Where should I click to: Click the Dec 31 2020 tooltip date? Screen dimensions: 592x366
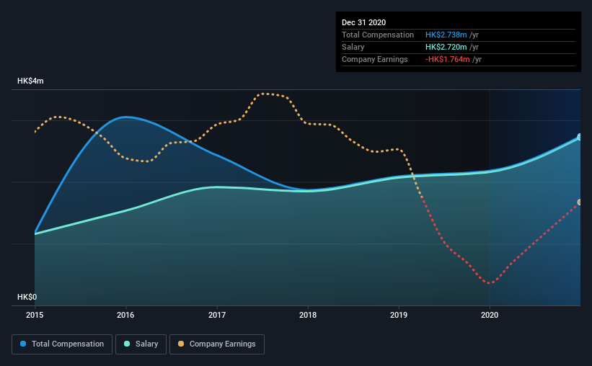click(364, 22)
